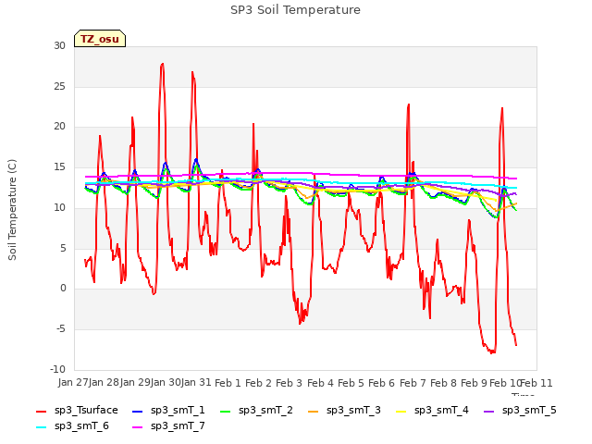This screenshot has height=444, width=592.
Task: Click the Jan 28 x-axis tick label
Action: tap(105, 382)
